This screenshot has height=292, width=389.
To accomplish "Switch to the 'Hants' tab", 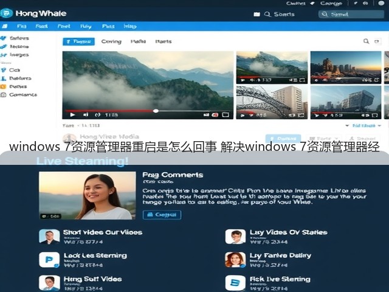I will (x=164, y=41).
